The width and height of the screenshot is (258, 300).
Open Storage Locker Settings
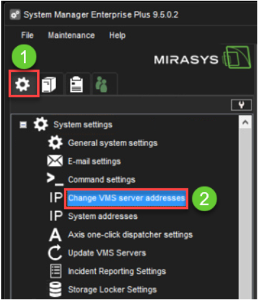112,290
